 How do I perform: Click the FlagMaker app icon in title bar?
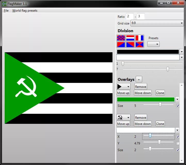point(4,4)
